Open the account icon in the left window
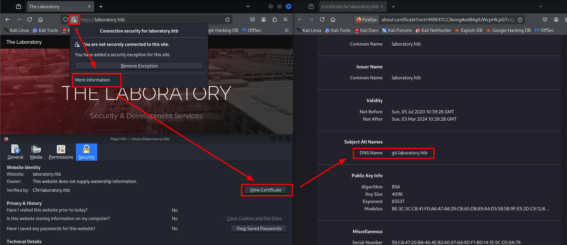The width and height of the screenshot is (567, 245). pos(264,20)
